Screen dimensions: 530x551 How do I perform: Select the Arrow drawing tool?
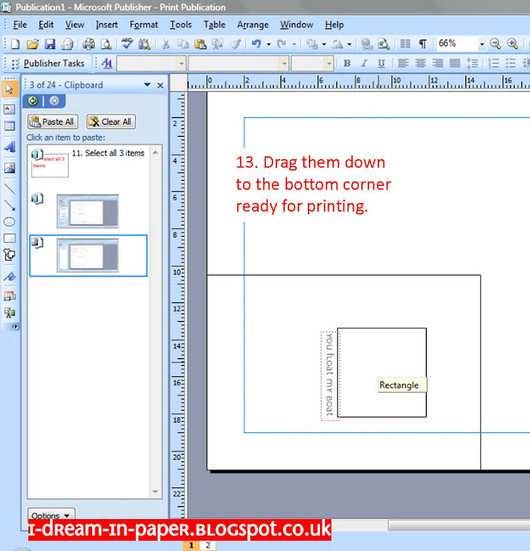click(x=9, y=205)
